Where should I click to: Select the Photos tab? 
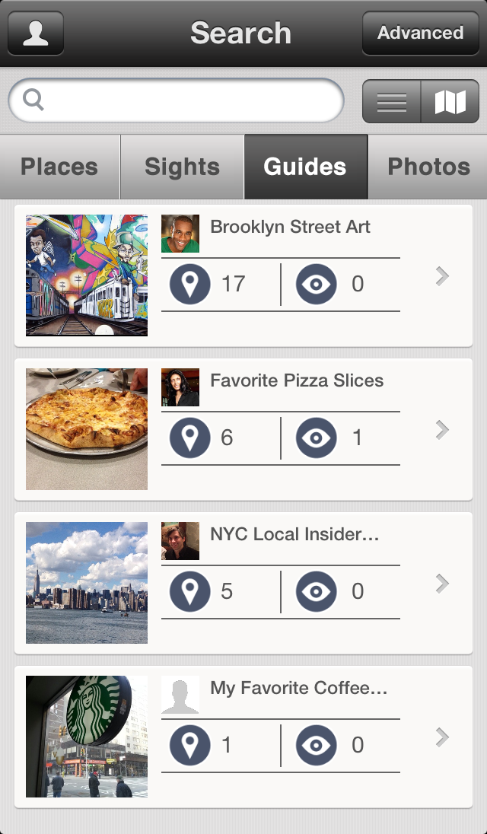[428, 167]
